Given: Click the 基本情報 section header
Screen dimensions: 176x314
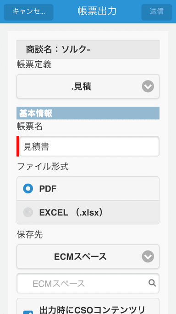Looking at the screenshot, I should 88,113.
